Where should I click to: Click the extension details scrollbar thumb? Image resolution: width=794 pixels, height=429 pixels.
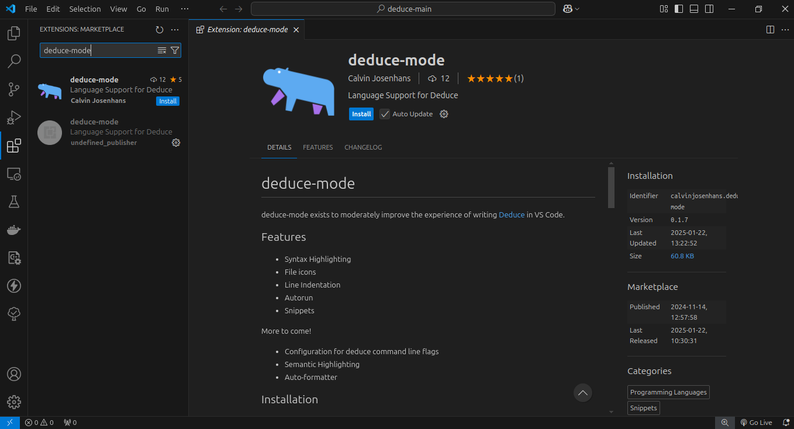pyautogui.click(x=611, y=188)
